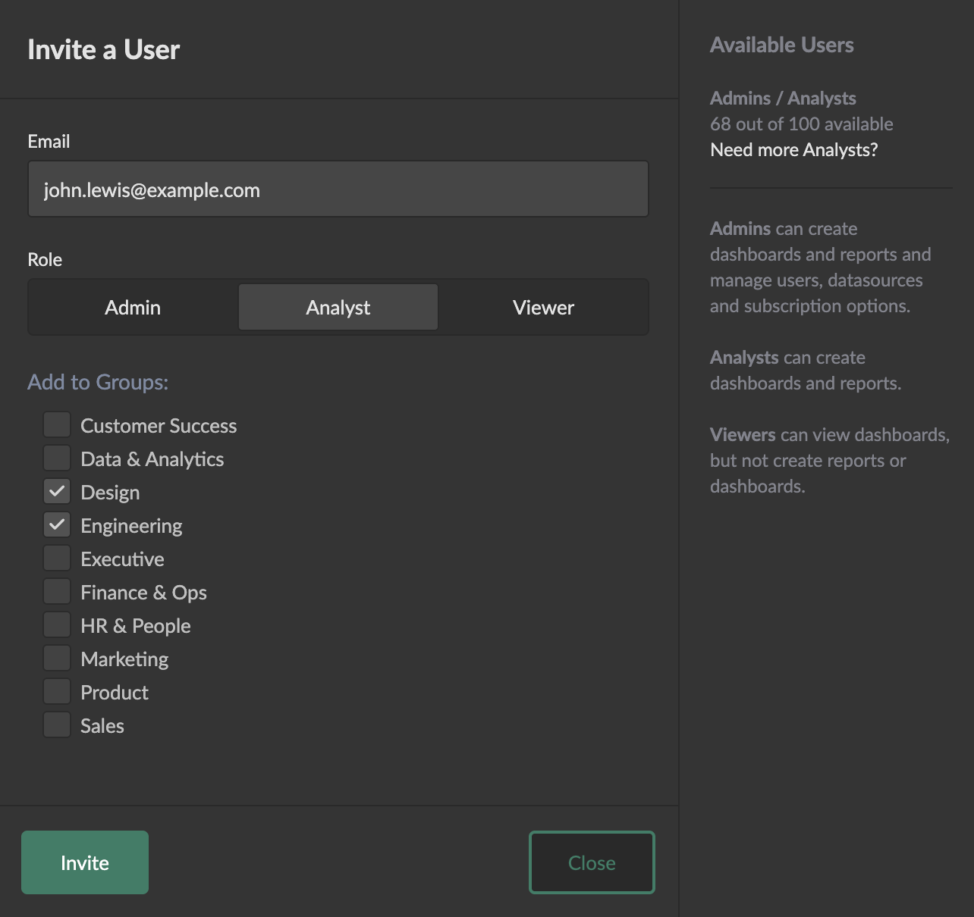
Task: Click the Engineering group label
Action: click(x=131, y=526)
